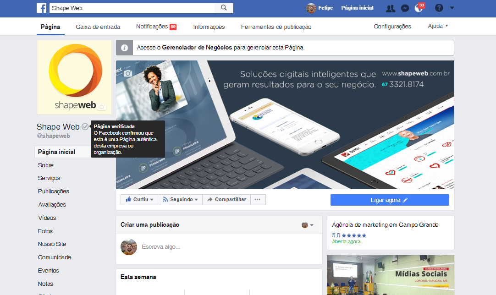Open Publicações in the sidebar
The width and height of the screenshot is (496, 295).
[54, 191]
